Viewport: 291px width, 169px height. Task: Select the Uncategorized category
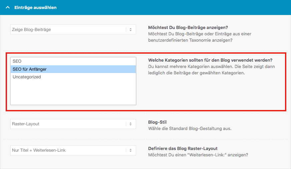(73, 77)
